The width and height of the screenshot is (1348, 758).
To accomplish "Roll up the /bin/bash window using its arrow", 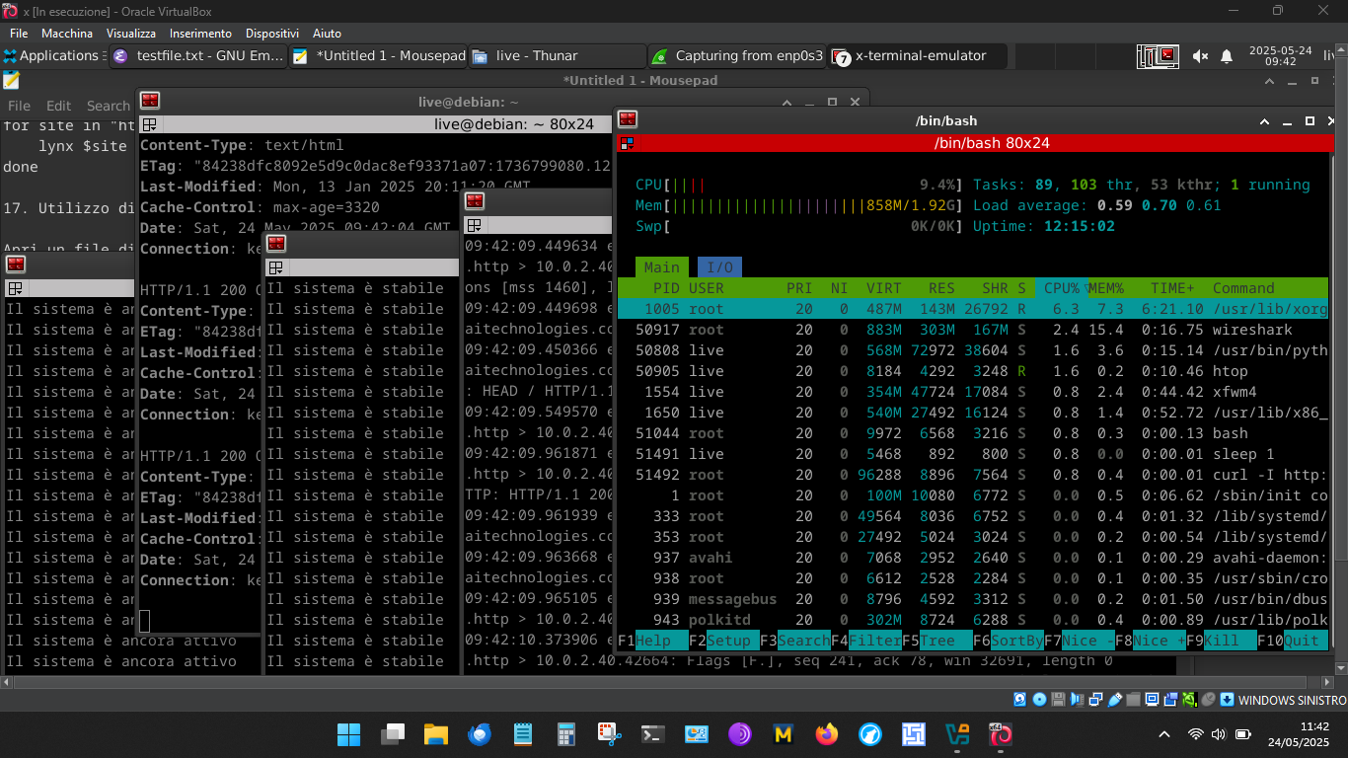I will (x=1265, y=121).
